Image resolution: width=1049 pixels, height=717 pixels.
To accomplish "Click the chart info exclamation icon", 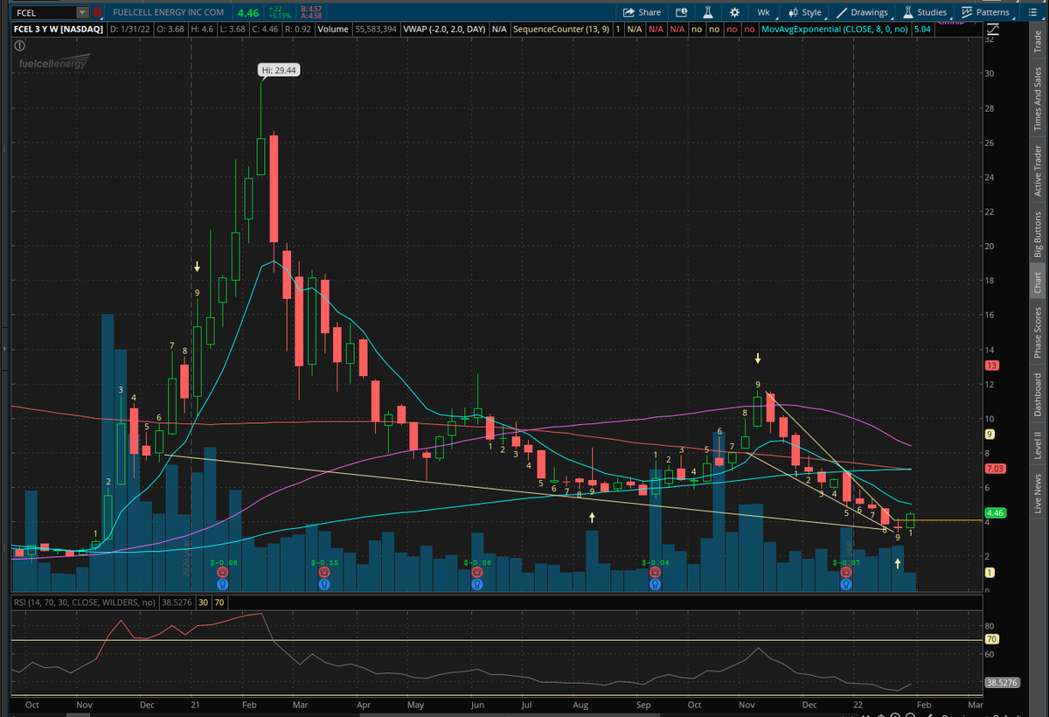I will (19, 44).
